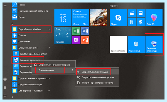
Task: Open the user account icon in left rail
Action: [x=5, y=79]
